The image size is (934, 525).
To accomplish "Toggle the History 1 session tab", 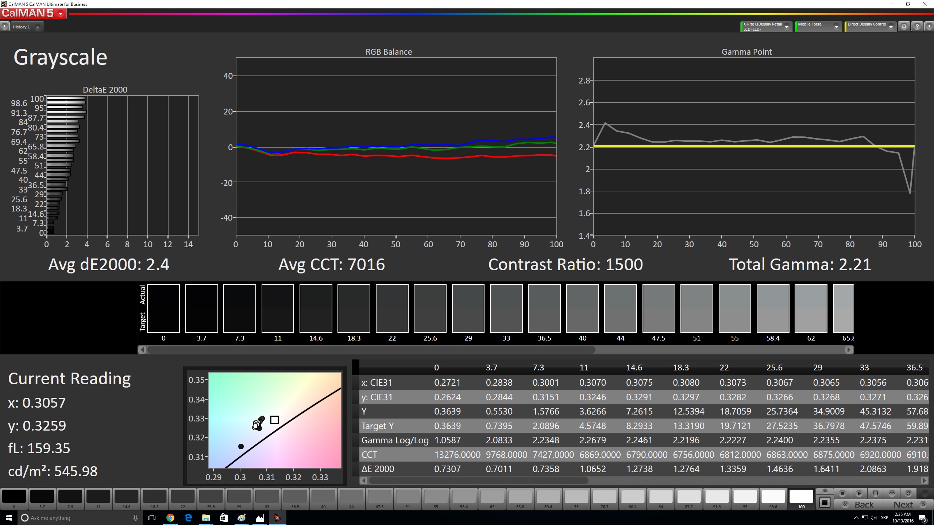I will [x=22, y=27].
